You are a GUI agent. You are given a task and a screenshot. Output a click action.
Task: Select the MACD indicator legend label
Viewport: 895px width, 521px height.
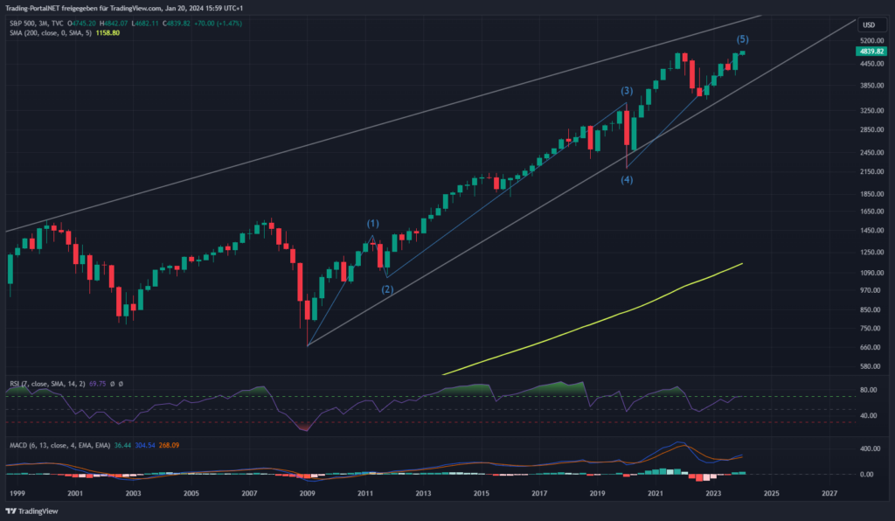pos(44,444)
